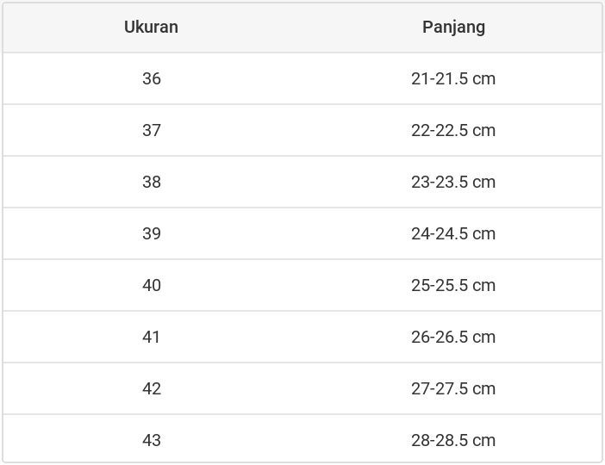Click the 27-27.5 cm length value
The image size is (605, 465).
click(453, 388)
